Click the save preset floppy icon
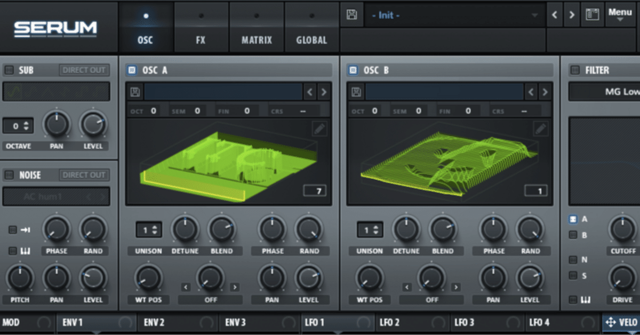Viewport: 640px width, 335px height. pyautogui.click(x=351, y=15)
